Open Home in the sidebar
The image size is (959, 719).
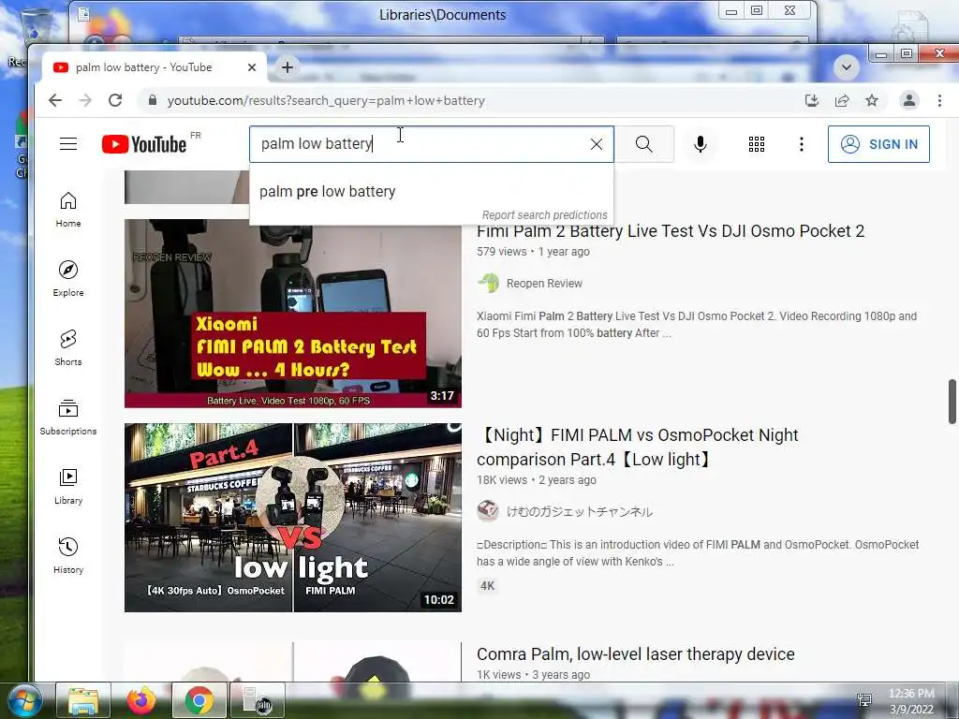67,210
